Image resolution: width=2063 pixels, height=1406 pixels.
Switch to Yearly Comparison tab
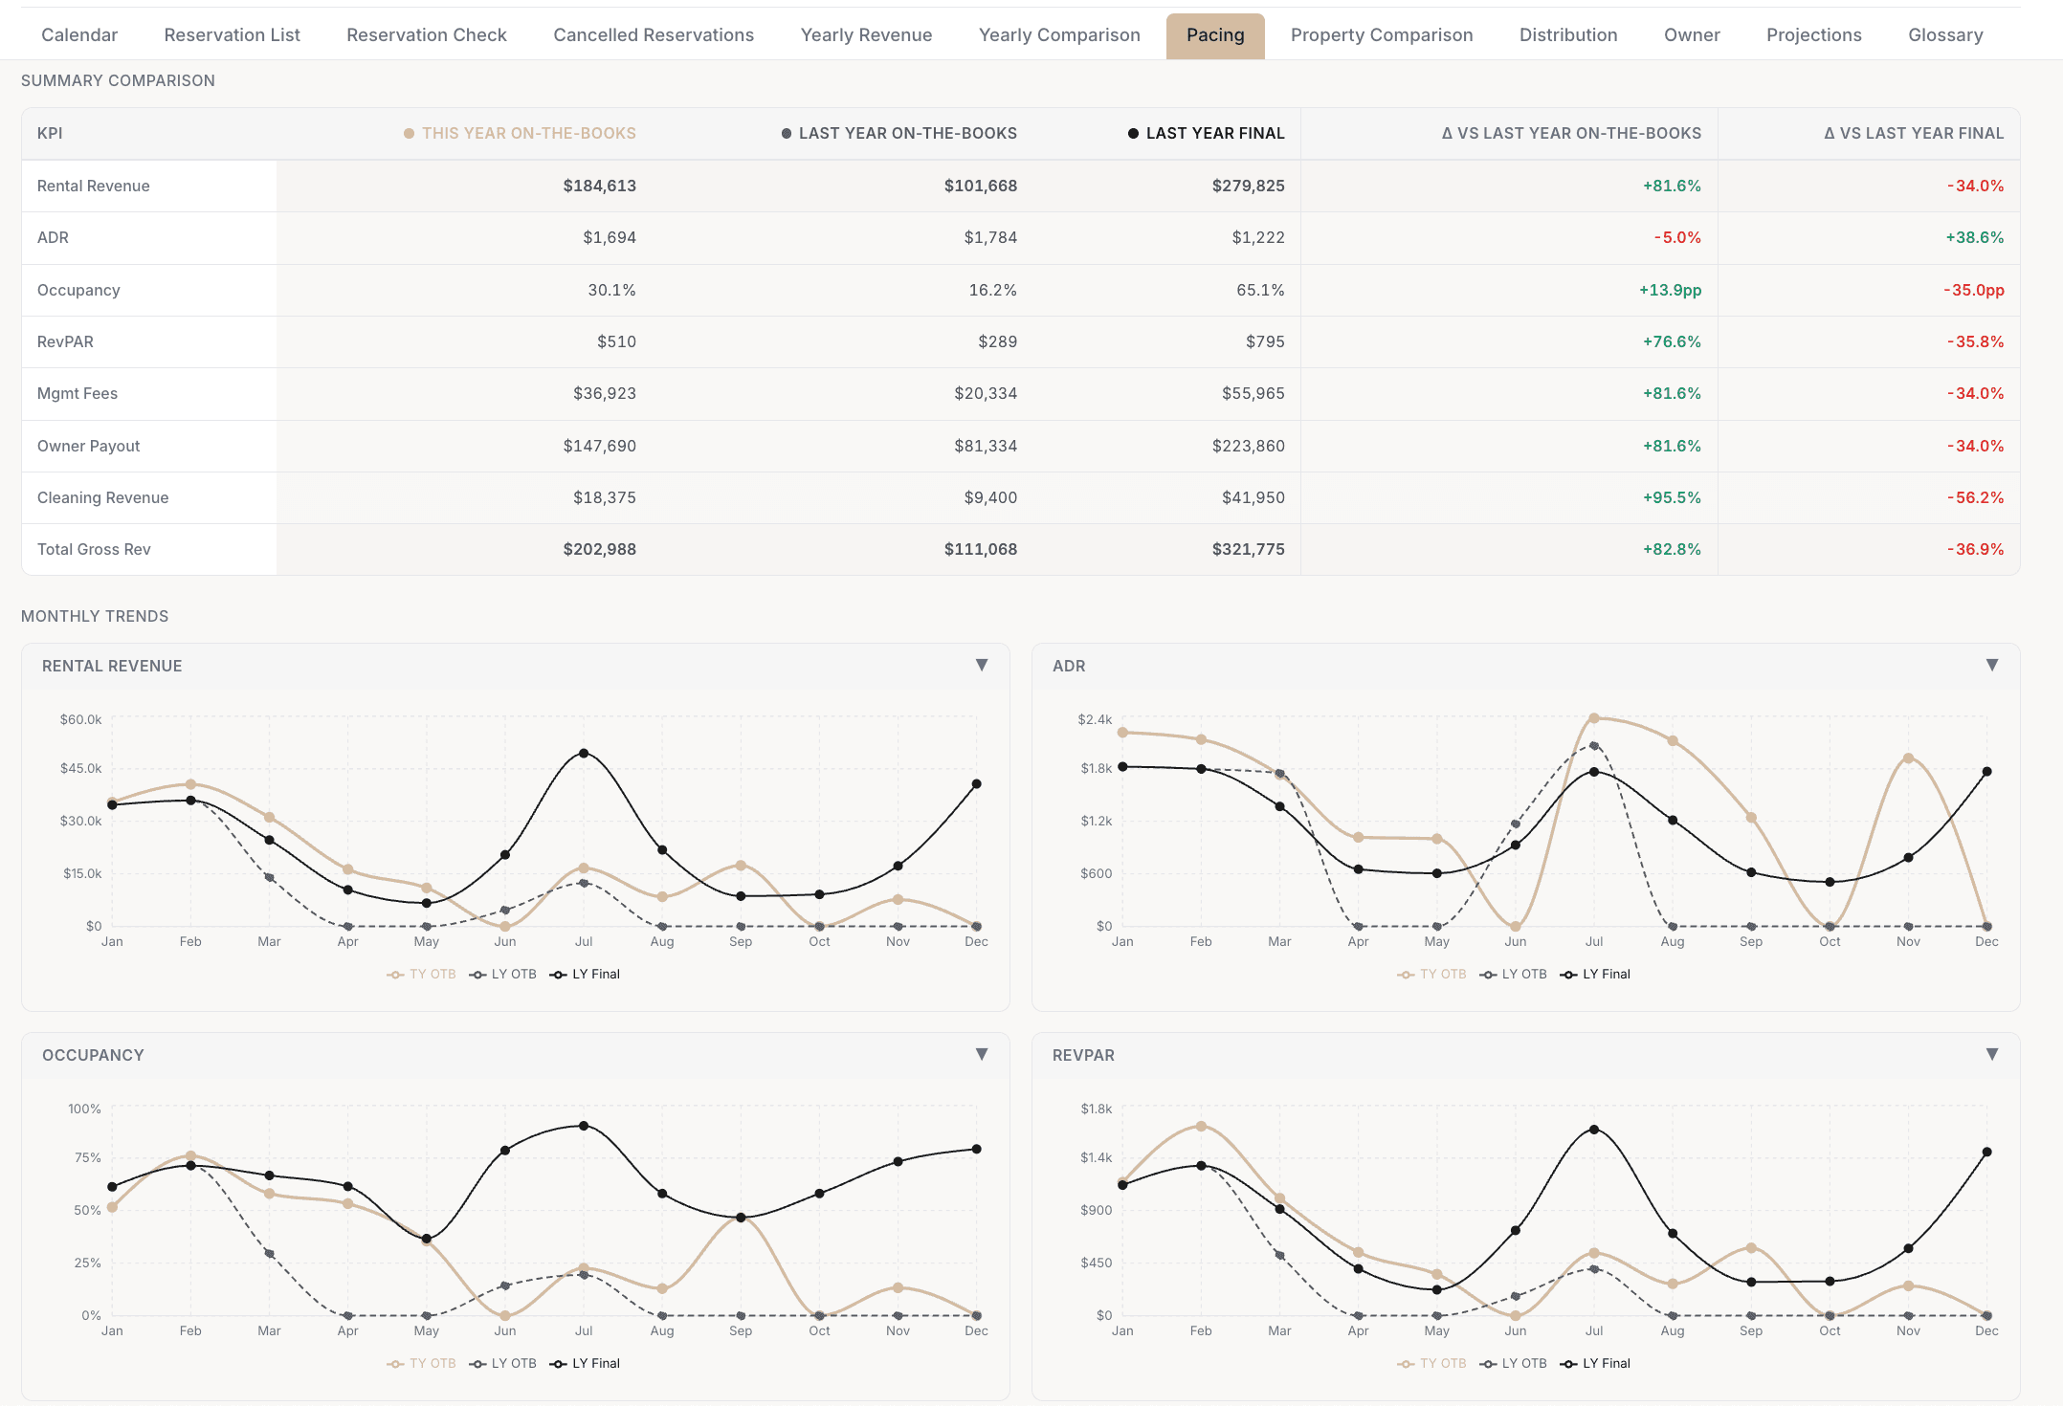[x=1059, y=35]
